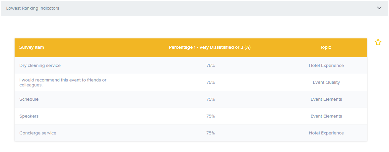Click the recommend this event survey item
Viewport: 389px width, 152px height.
click(63, 82)
